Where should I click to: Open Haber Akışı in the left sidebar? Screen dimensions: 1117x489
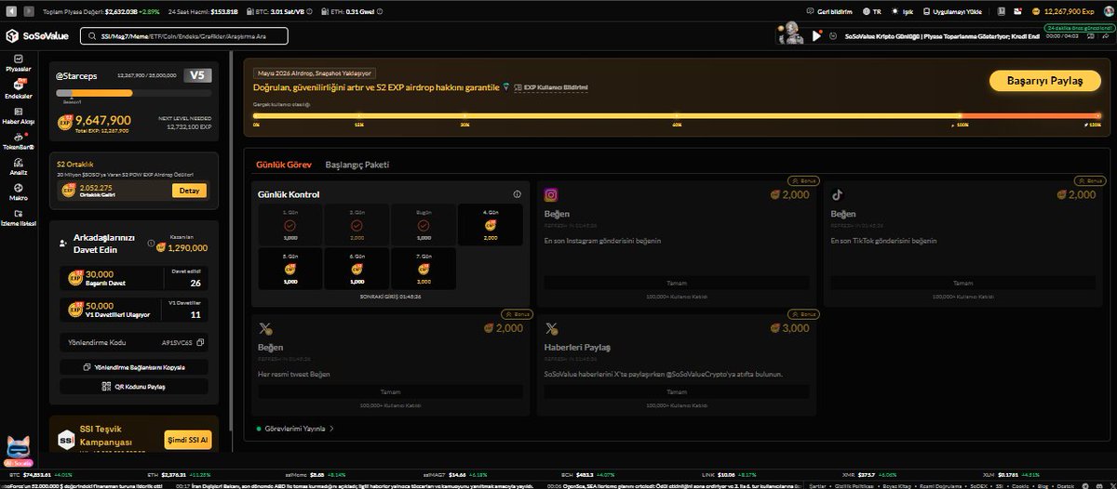(x=18, y=114)
